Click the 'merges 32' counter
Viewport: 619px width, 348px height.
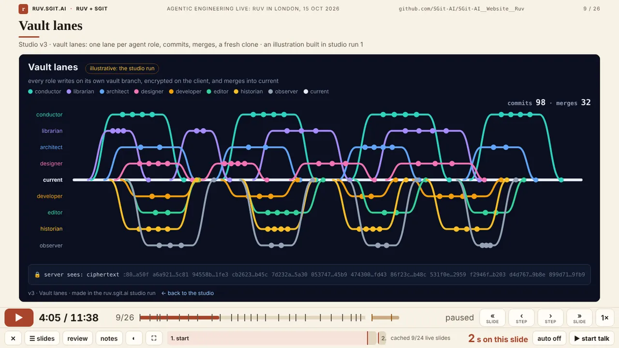pos(574,102)
